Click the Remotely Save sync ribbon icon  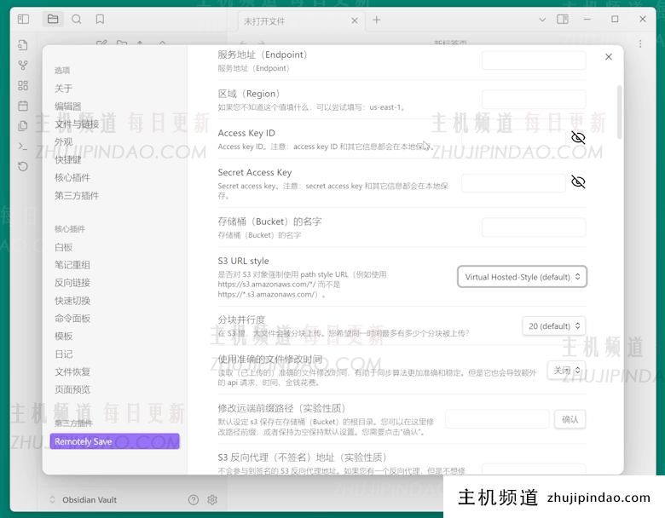tap(23, 166)
